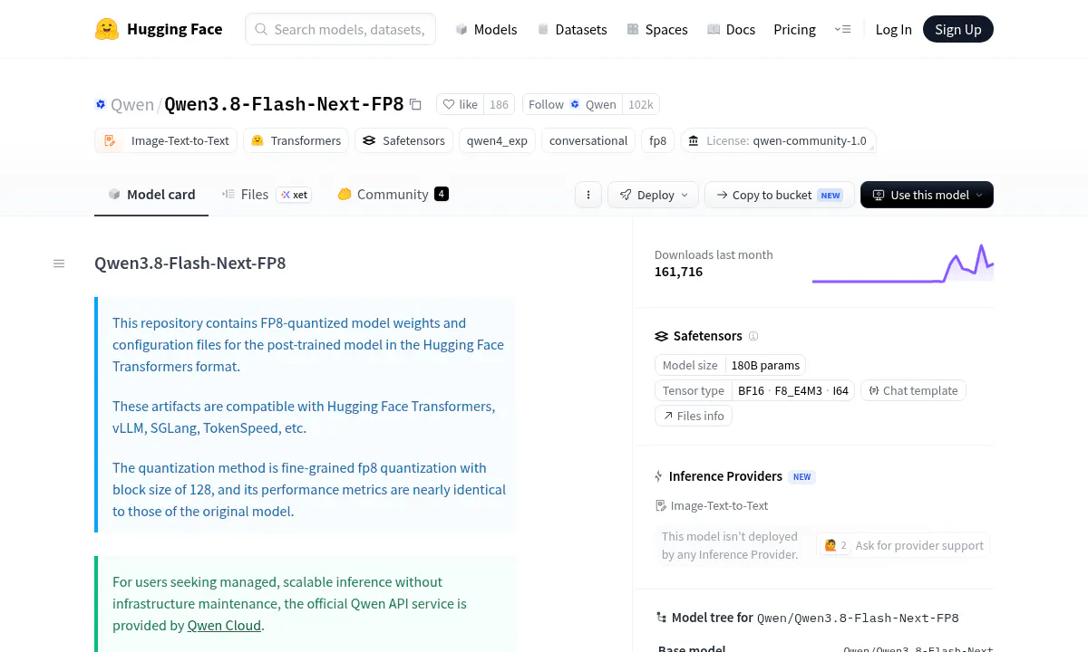
Task: Copy the model name to clipboard icon
Action: point(415,104)
